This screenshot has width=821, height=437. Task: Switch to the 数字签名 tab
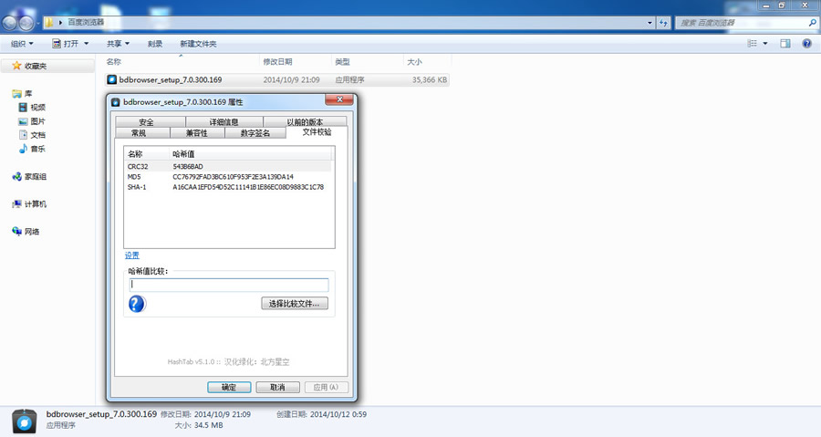255,133
